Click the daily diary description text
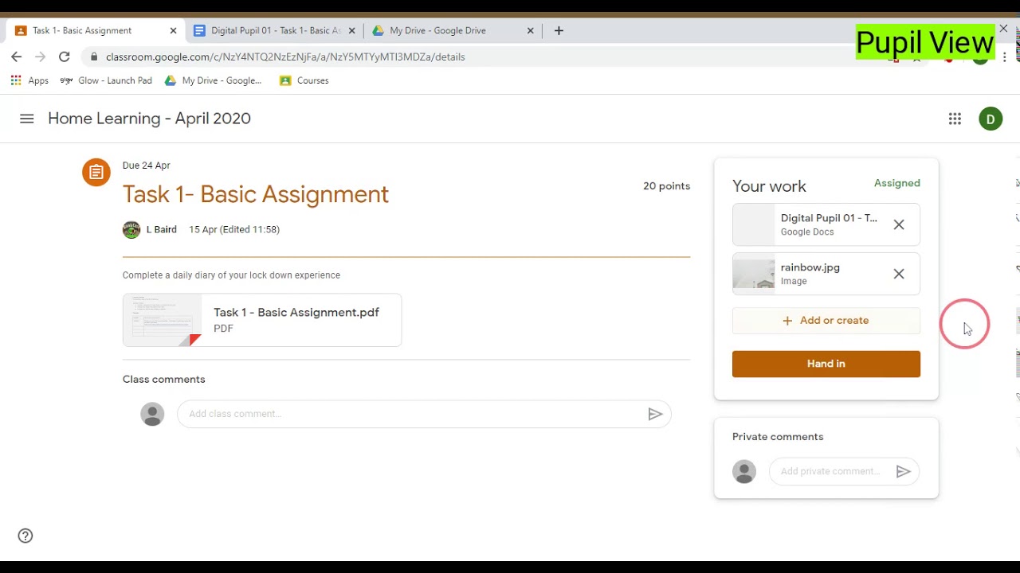The image size is (1020, 573). click(231, 275)
